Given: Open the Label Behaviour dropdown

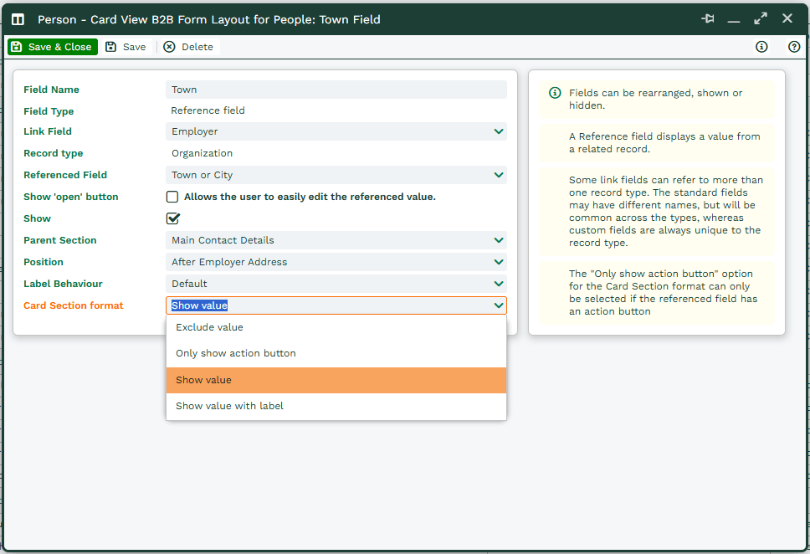Looking at the screenshot, I should click(336, 284).
